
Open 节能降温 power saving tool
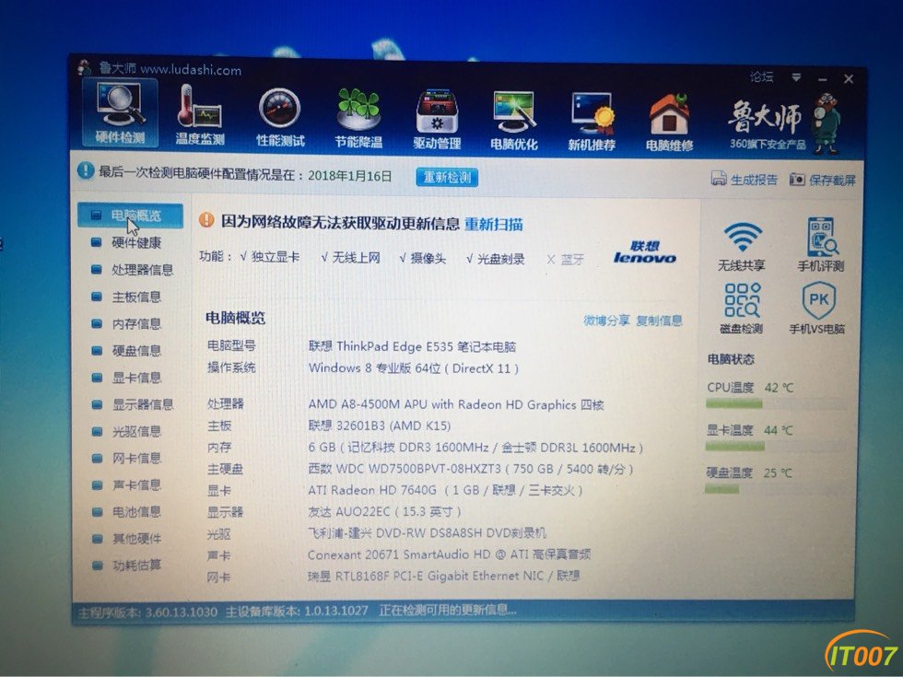[x=358, y=118]
